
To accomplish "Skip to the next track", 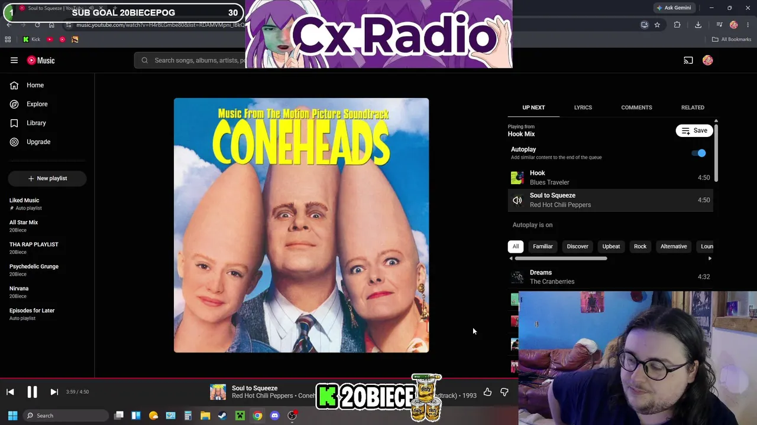I will click(54, 392).
